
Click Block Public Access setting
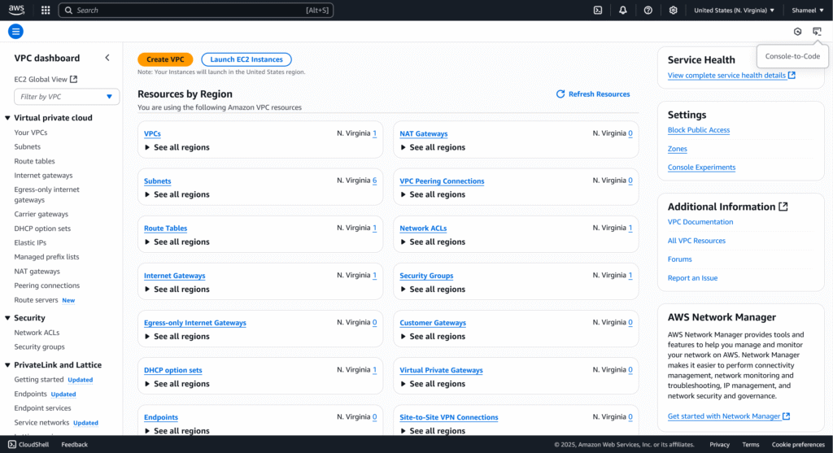pyautogui.click(x=699, y=130)
